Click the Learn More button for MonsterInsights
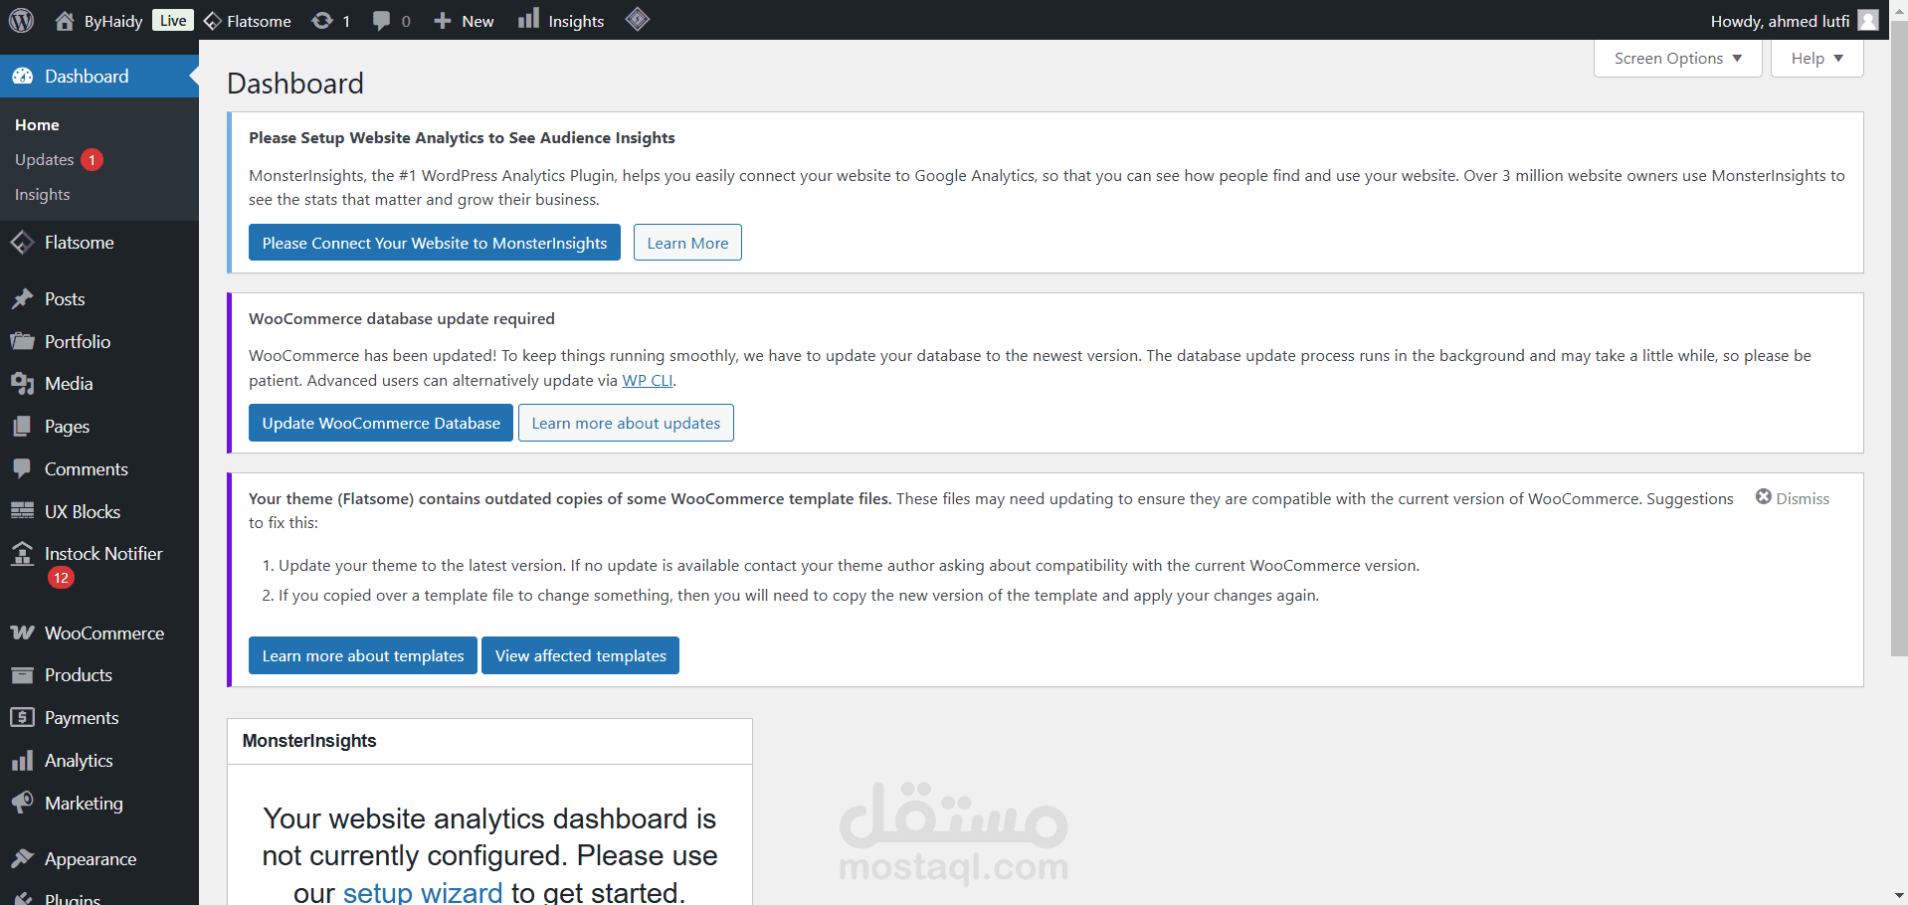 click(x=687, y=243)
